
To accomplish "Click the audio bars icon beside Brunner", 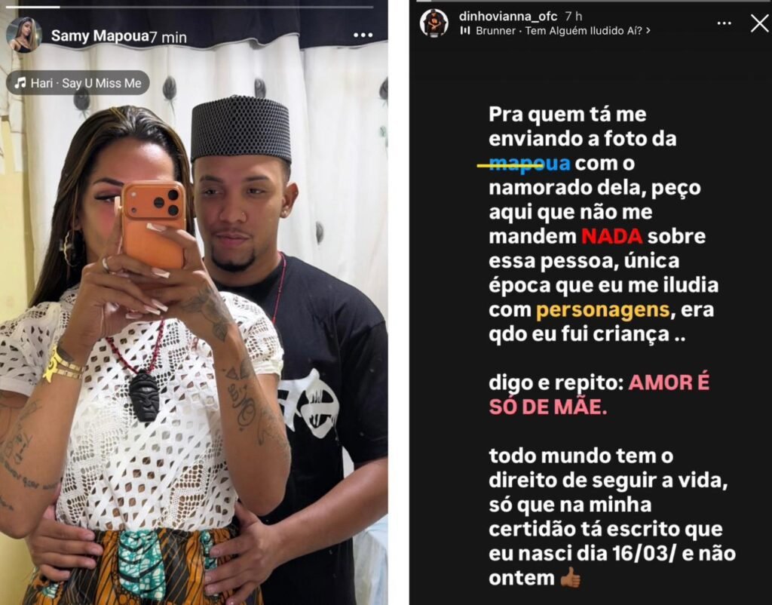I will [464, 30].
